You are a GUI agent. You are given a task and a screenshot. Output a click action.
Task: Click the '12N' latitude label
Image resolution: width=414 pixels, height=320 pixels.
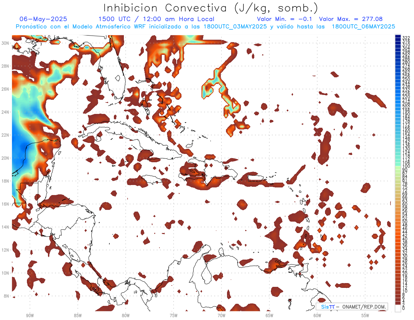pyautogui.click(x=5, y=250)
